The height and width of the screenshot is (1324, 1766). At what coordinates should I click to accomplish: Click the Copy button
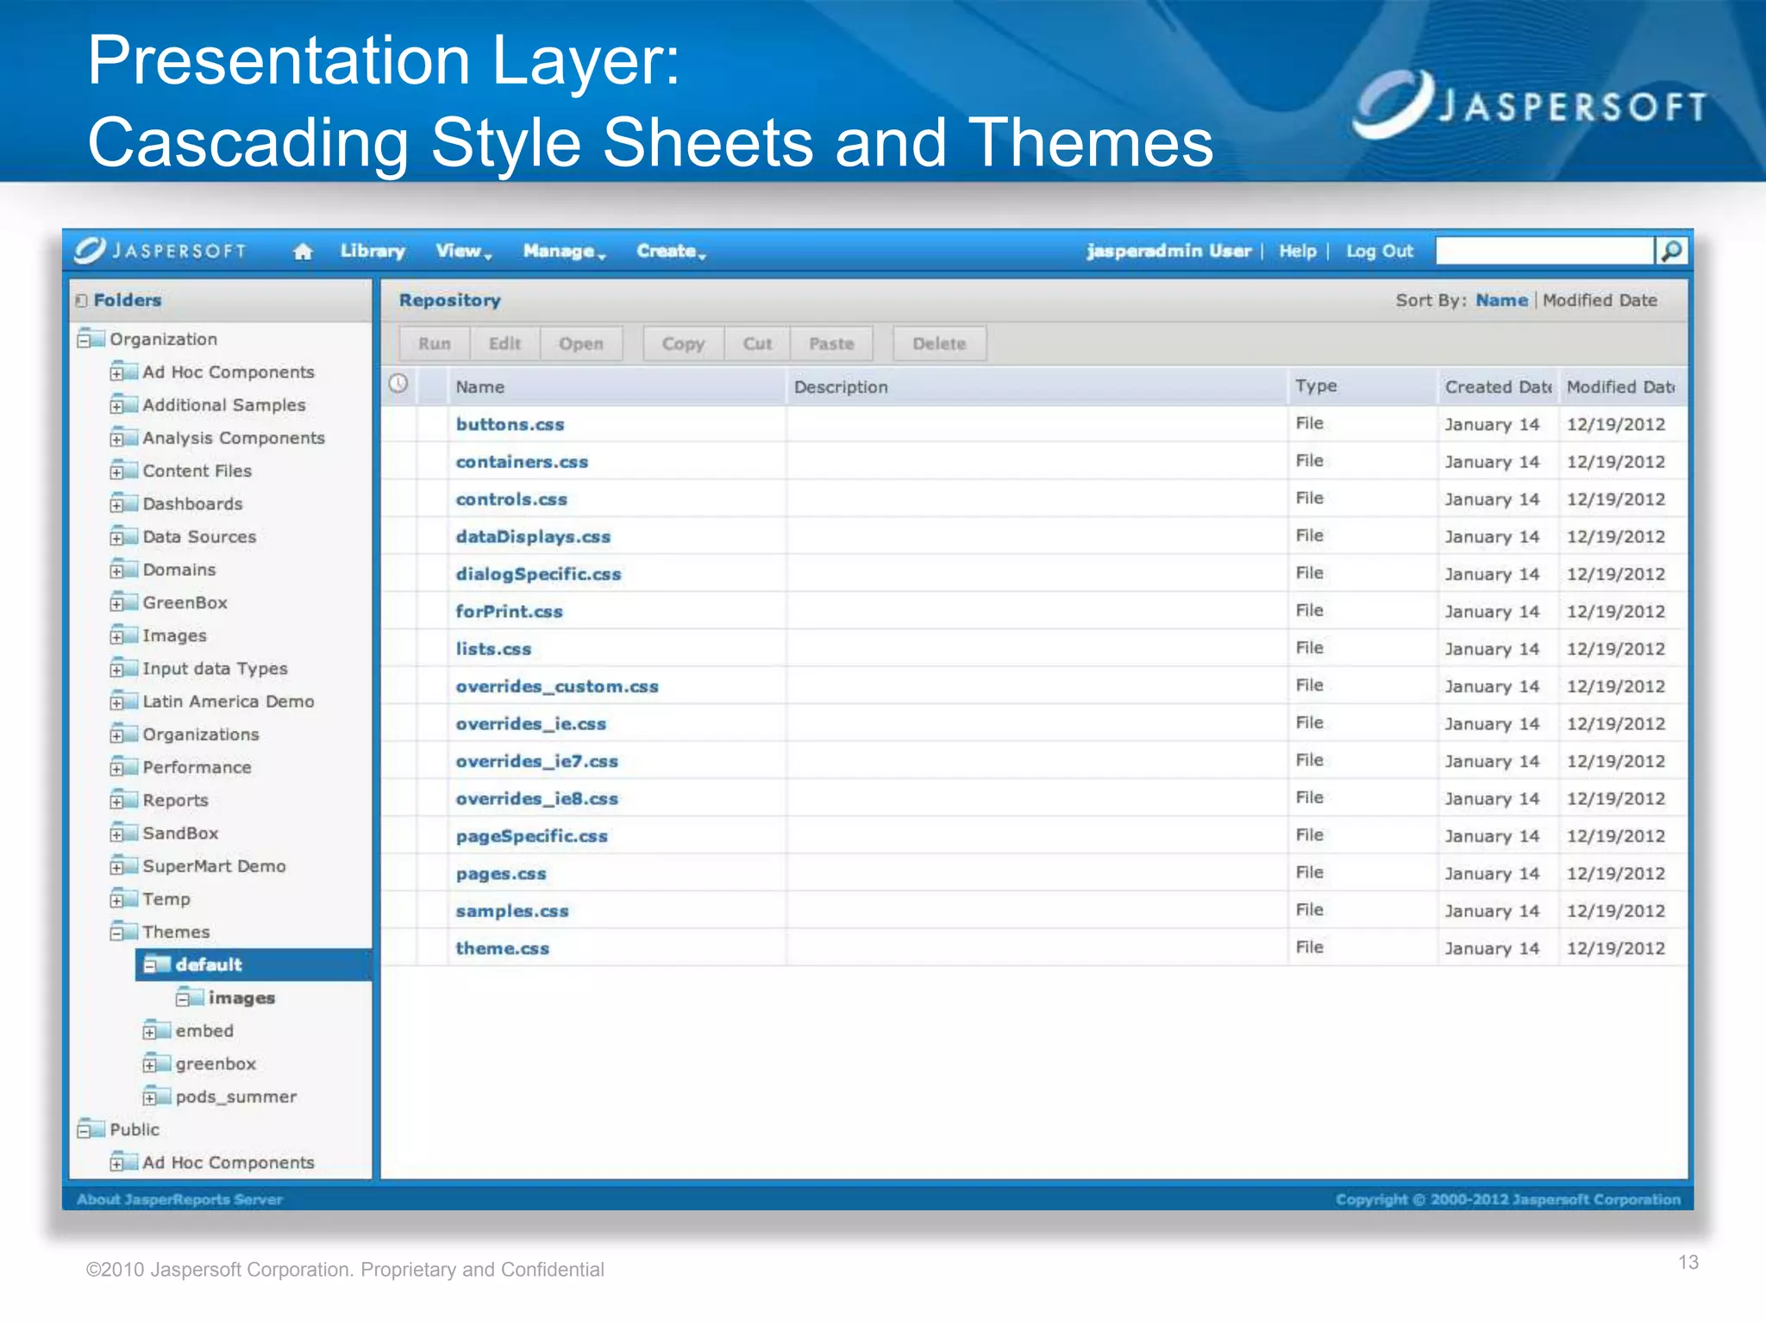tap(683, 344)
